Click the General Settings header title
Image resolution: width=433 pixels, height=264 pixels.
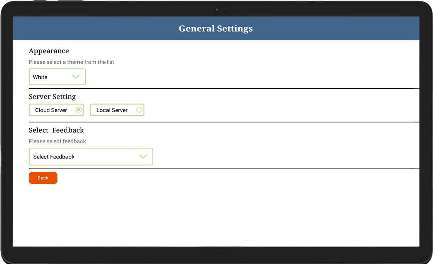(x=216, y=29)
